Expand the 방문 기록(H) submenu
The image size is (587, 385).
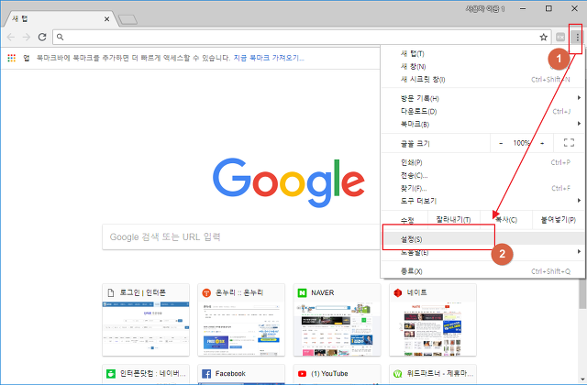(483, 98)
